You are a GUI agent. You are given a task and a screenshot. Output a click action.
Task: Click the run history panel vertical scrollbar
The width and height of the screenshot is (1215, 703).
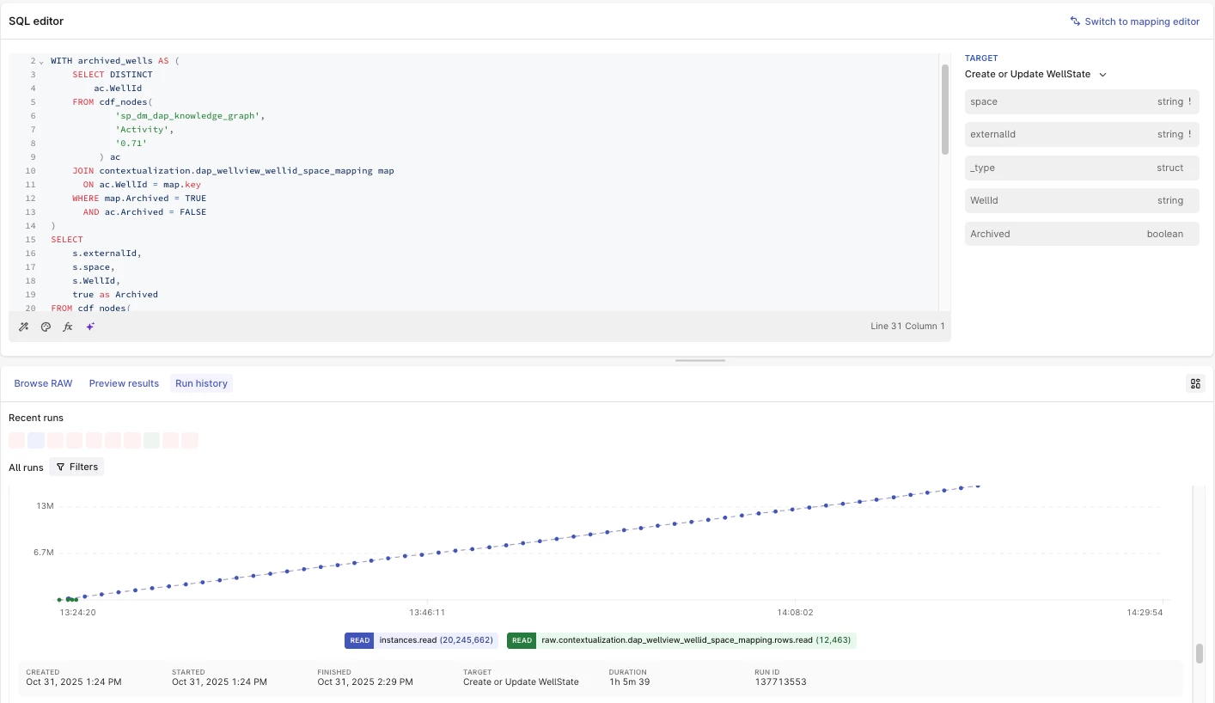coord(1199,653)
